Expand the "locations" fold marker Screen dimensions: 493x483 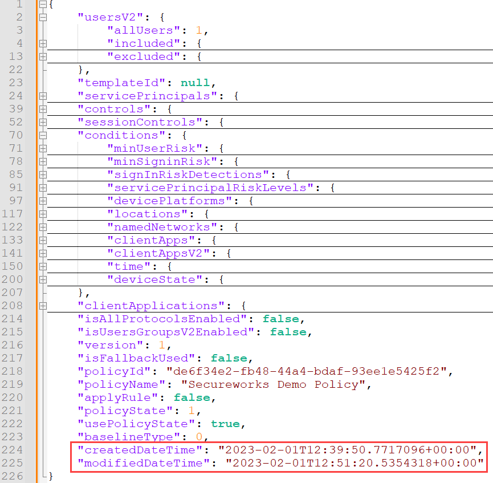(x=43, y=214)
